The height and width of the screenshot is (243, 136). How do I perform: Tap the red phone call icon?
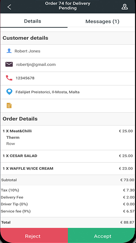9,78
